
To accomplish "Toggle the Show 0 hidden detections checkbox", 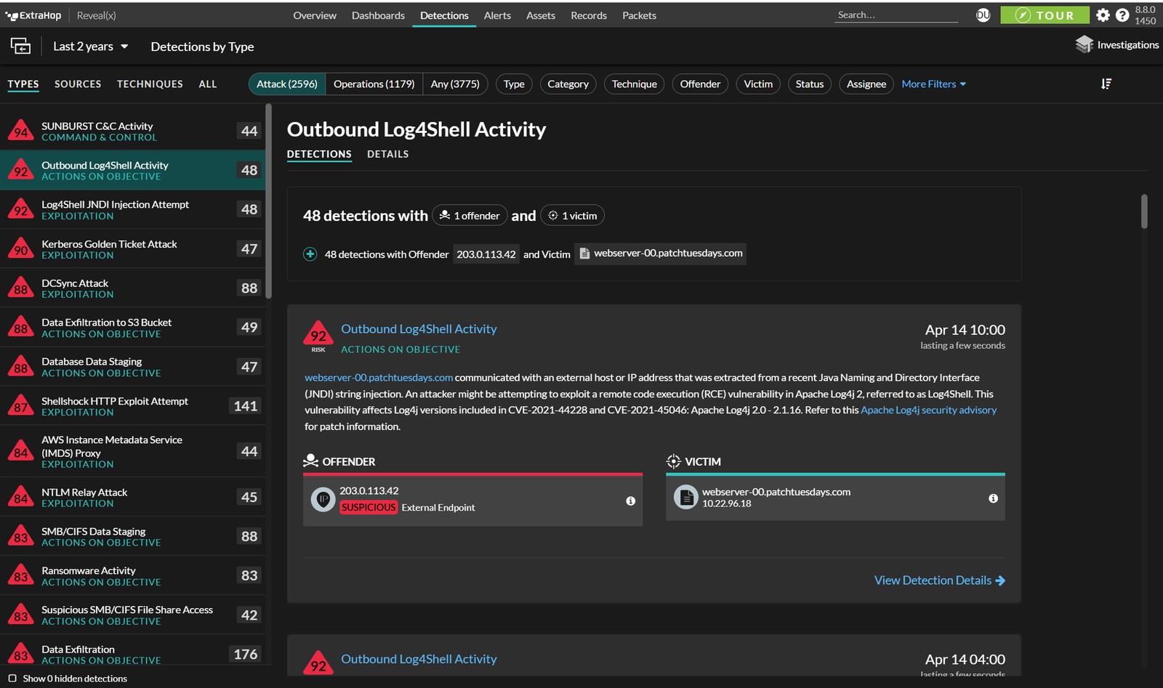I will click(x=12, y=679).
